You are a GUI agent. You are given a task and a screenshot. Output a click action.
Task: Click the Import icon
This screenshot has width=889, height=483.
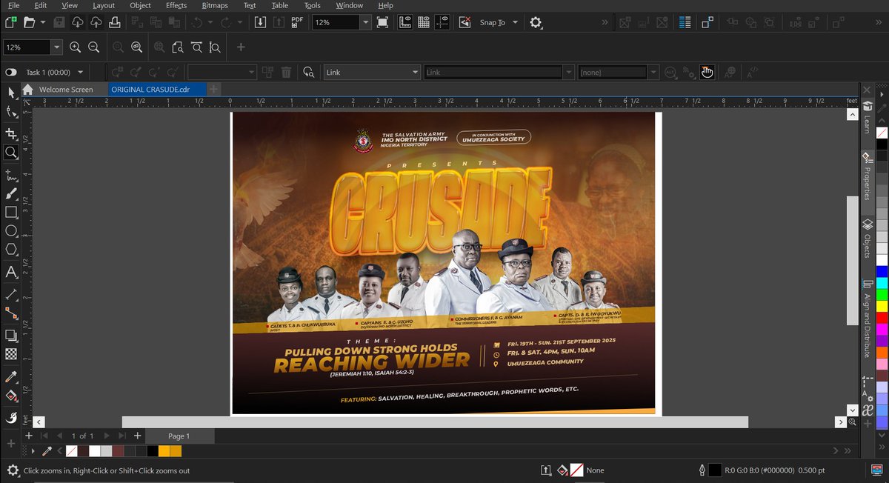(260, 22)
